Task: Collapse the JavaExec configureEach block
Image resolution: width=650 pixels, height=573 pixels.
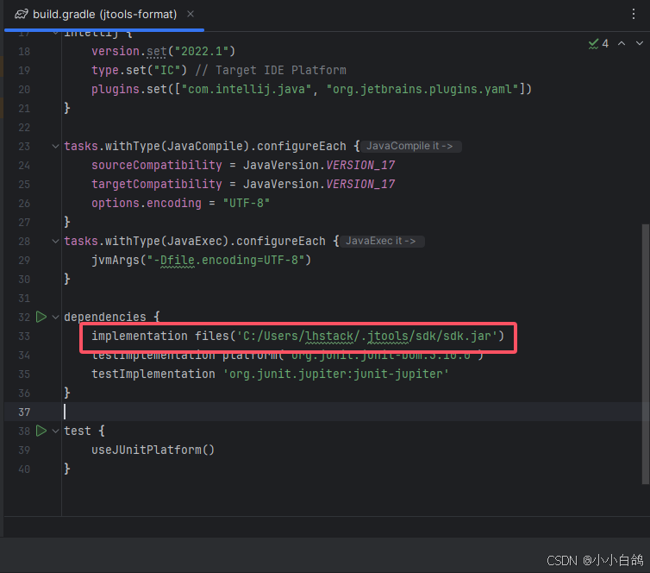Action: [x=55, y=241]
